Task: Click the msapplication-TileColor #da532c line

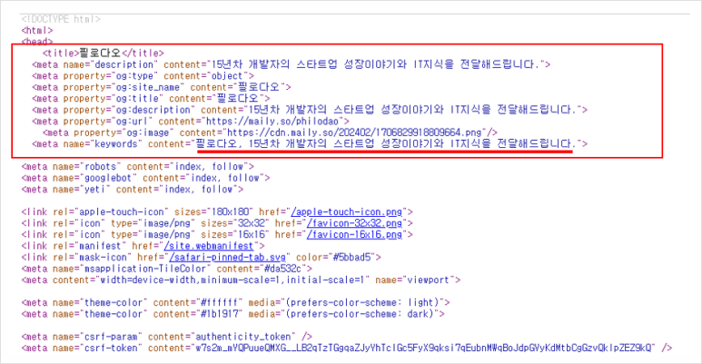Action: (166, 269)
